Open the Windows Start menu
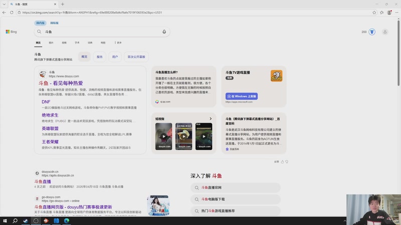 (x=5, y=220)
